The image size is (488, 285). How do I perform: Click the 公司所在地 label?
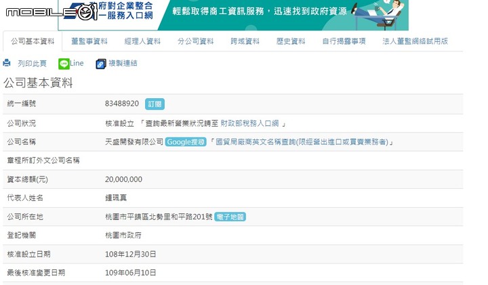click(x=25, y=217)
